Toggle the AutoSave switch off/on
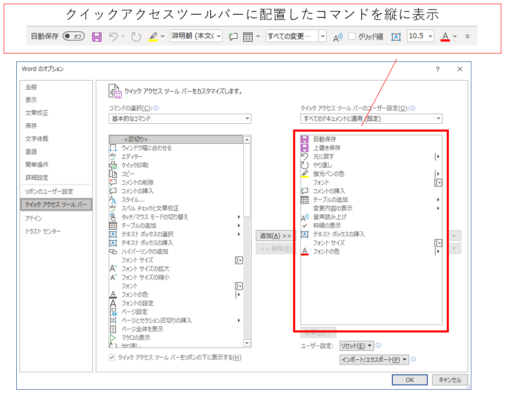 tap(73, 37)
